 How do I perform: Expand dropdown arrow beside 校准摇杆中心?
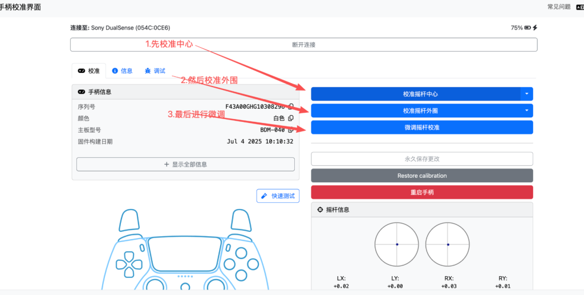coord(526,94)
